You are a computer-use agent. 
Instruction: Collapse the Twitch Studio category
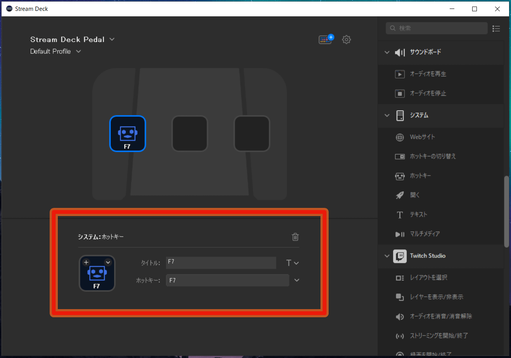click(x=387, y=256)
